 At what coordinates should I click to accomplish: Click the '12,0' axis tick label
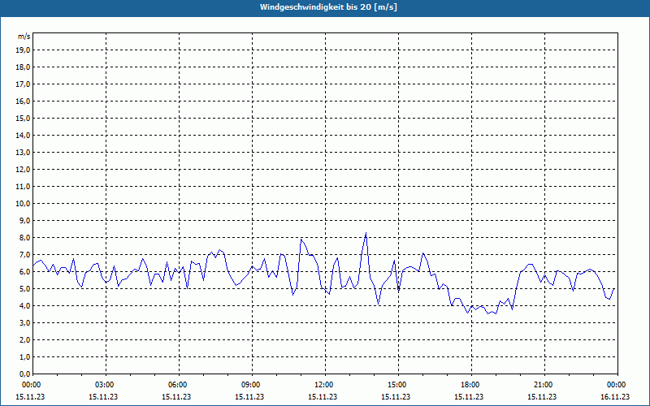click(23, 170)
